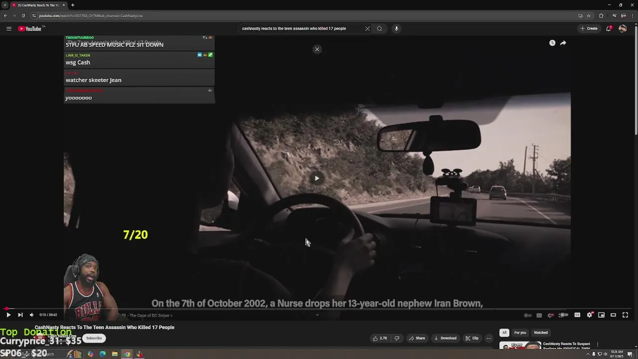Open account avatar menu
This screenshot has width=638, height=359.
coord(623,28)
